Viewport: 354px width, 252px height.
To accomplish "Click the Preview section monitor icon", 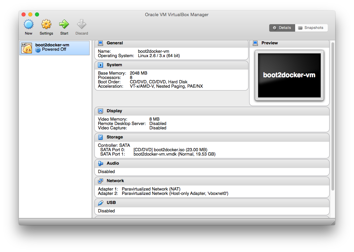I will pos(255,43).
